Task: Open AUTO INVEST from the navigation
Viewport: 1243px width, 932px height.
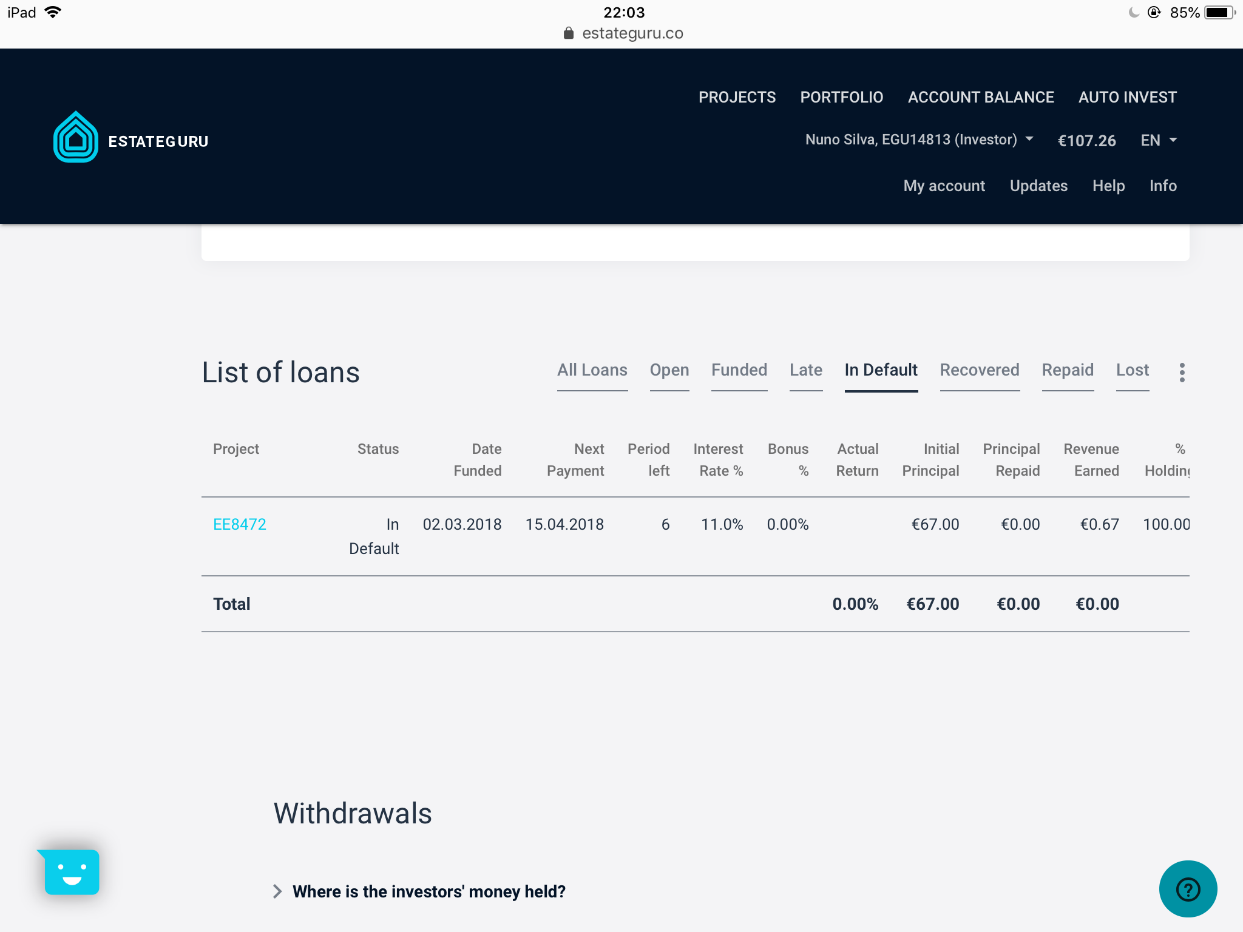Action: pos(1127,97)
